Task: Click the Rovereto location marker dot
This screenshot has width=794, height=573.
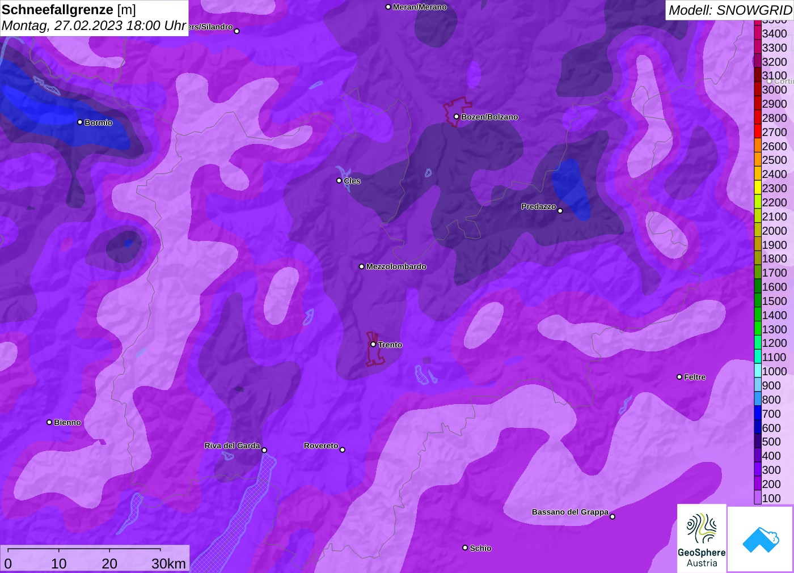Action: (x=343, y=450)
